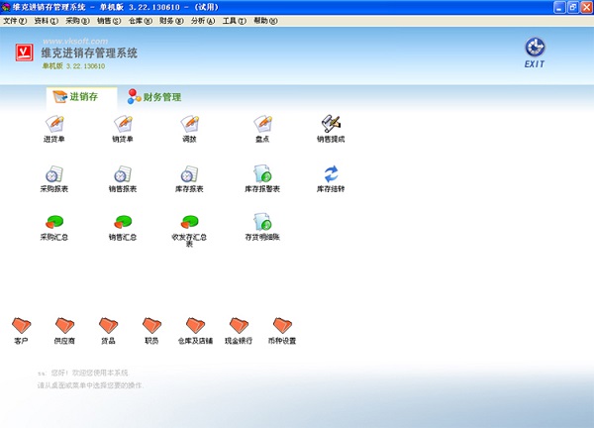
Task: Click the 单机版 3.22.130610 version text
Action: [73, 66]
